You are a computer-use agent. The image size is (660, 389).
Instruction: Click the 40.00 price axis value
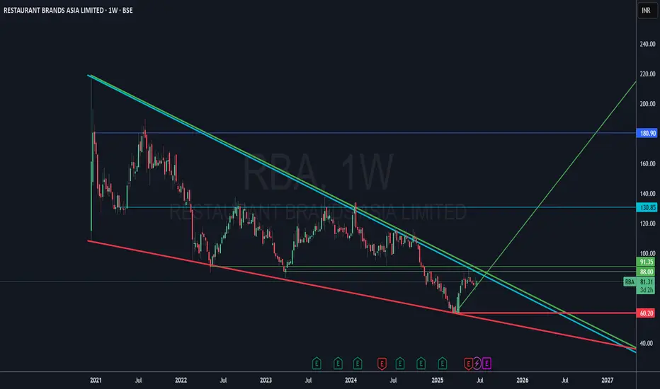coord(647,343)
